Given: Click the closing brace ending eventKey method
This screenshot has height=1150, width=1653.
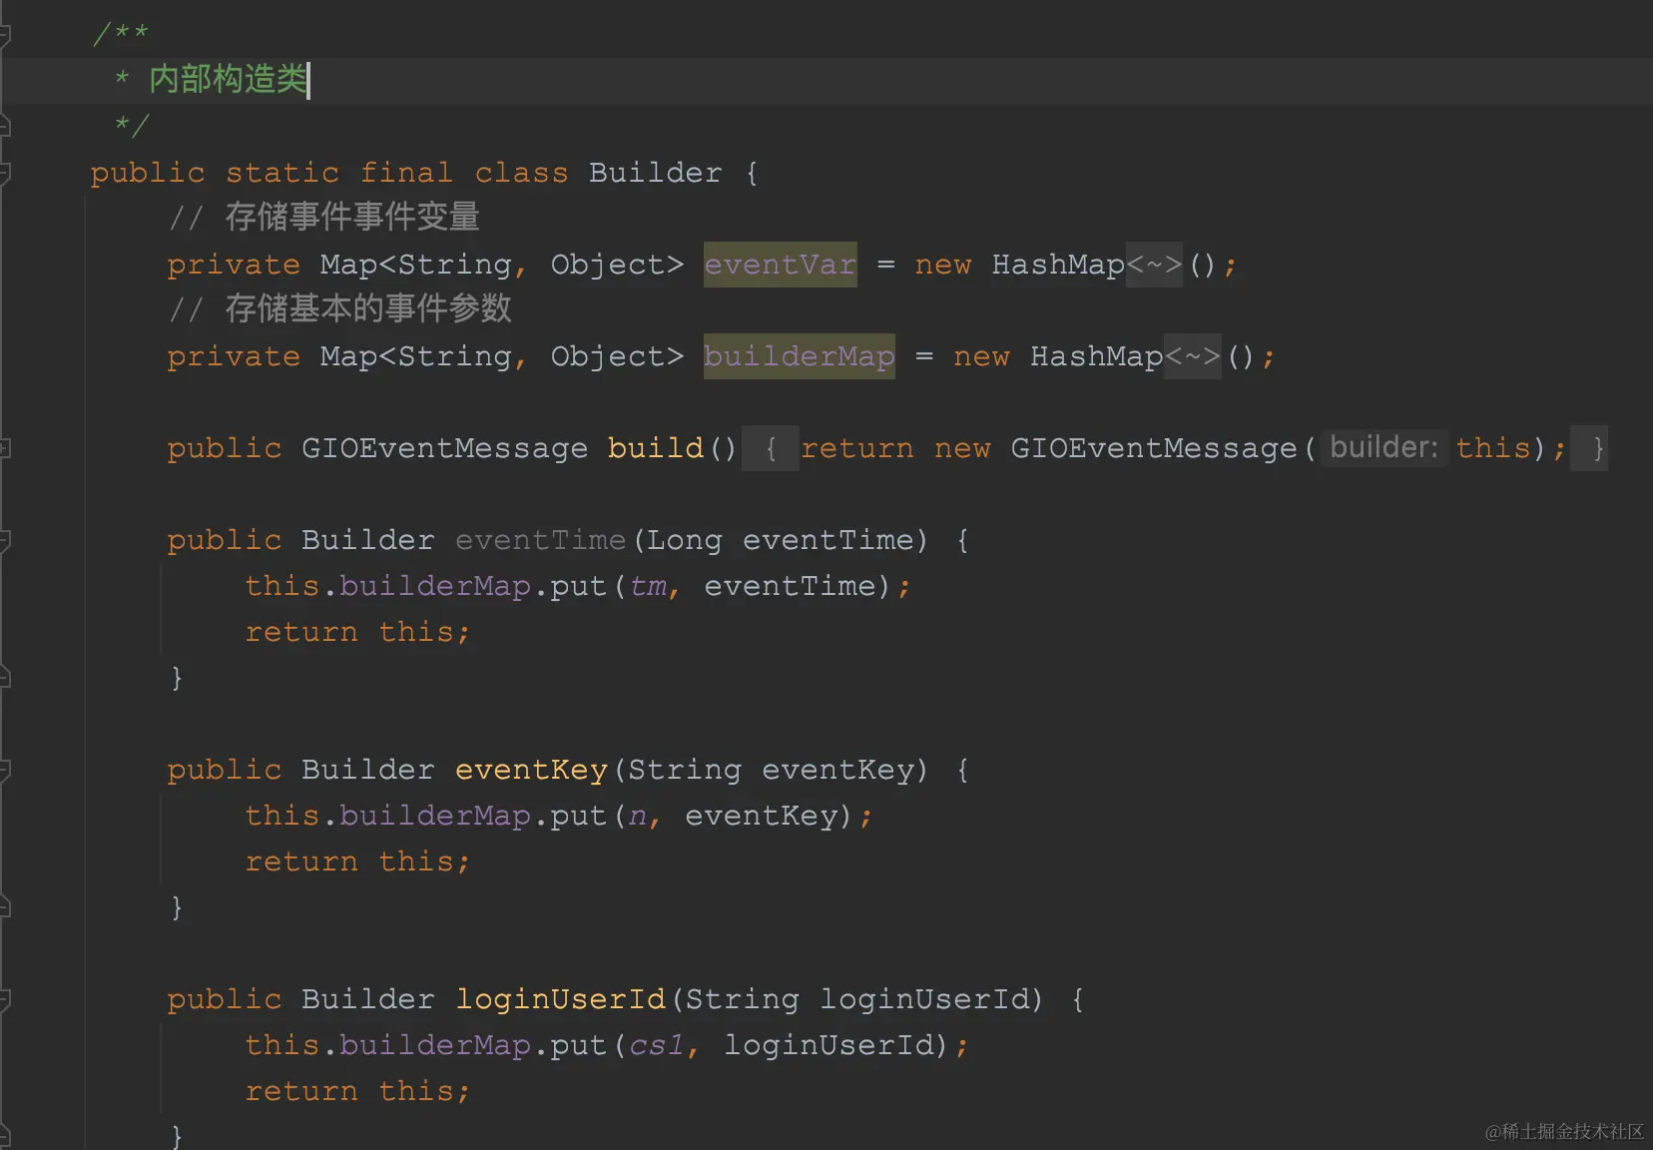Looking at the screenshot, I should pos(177,907).
